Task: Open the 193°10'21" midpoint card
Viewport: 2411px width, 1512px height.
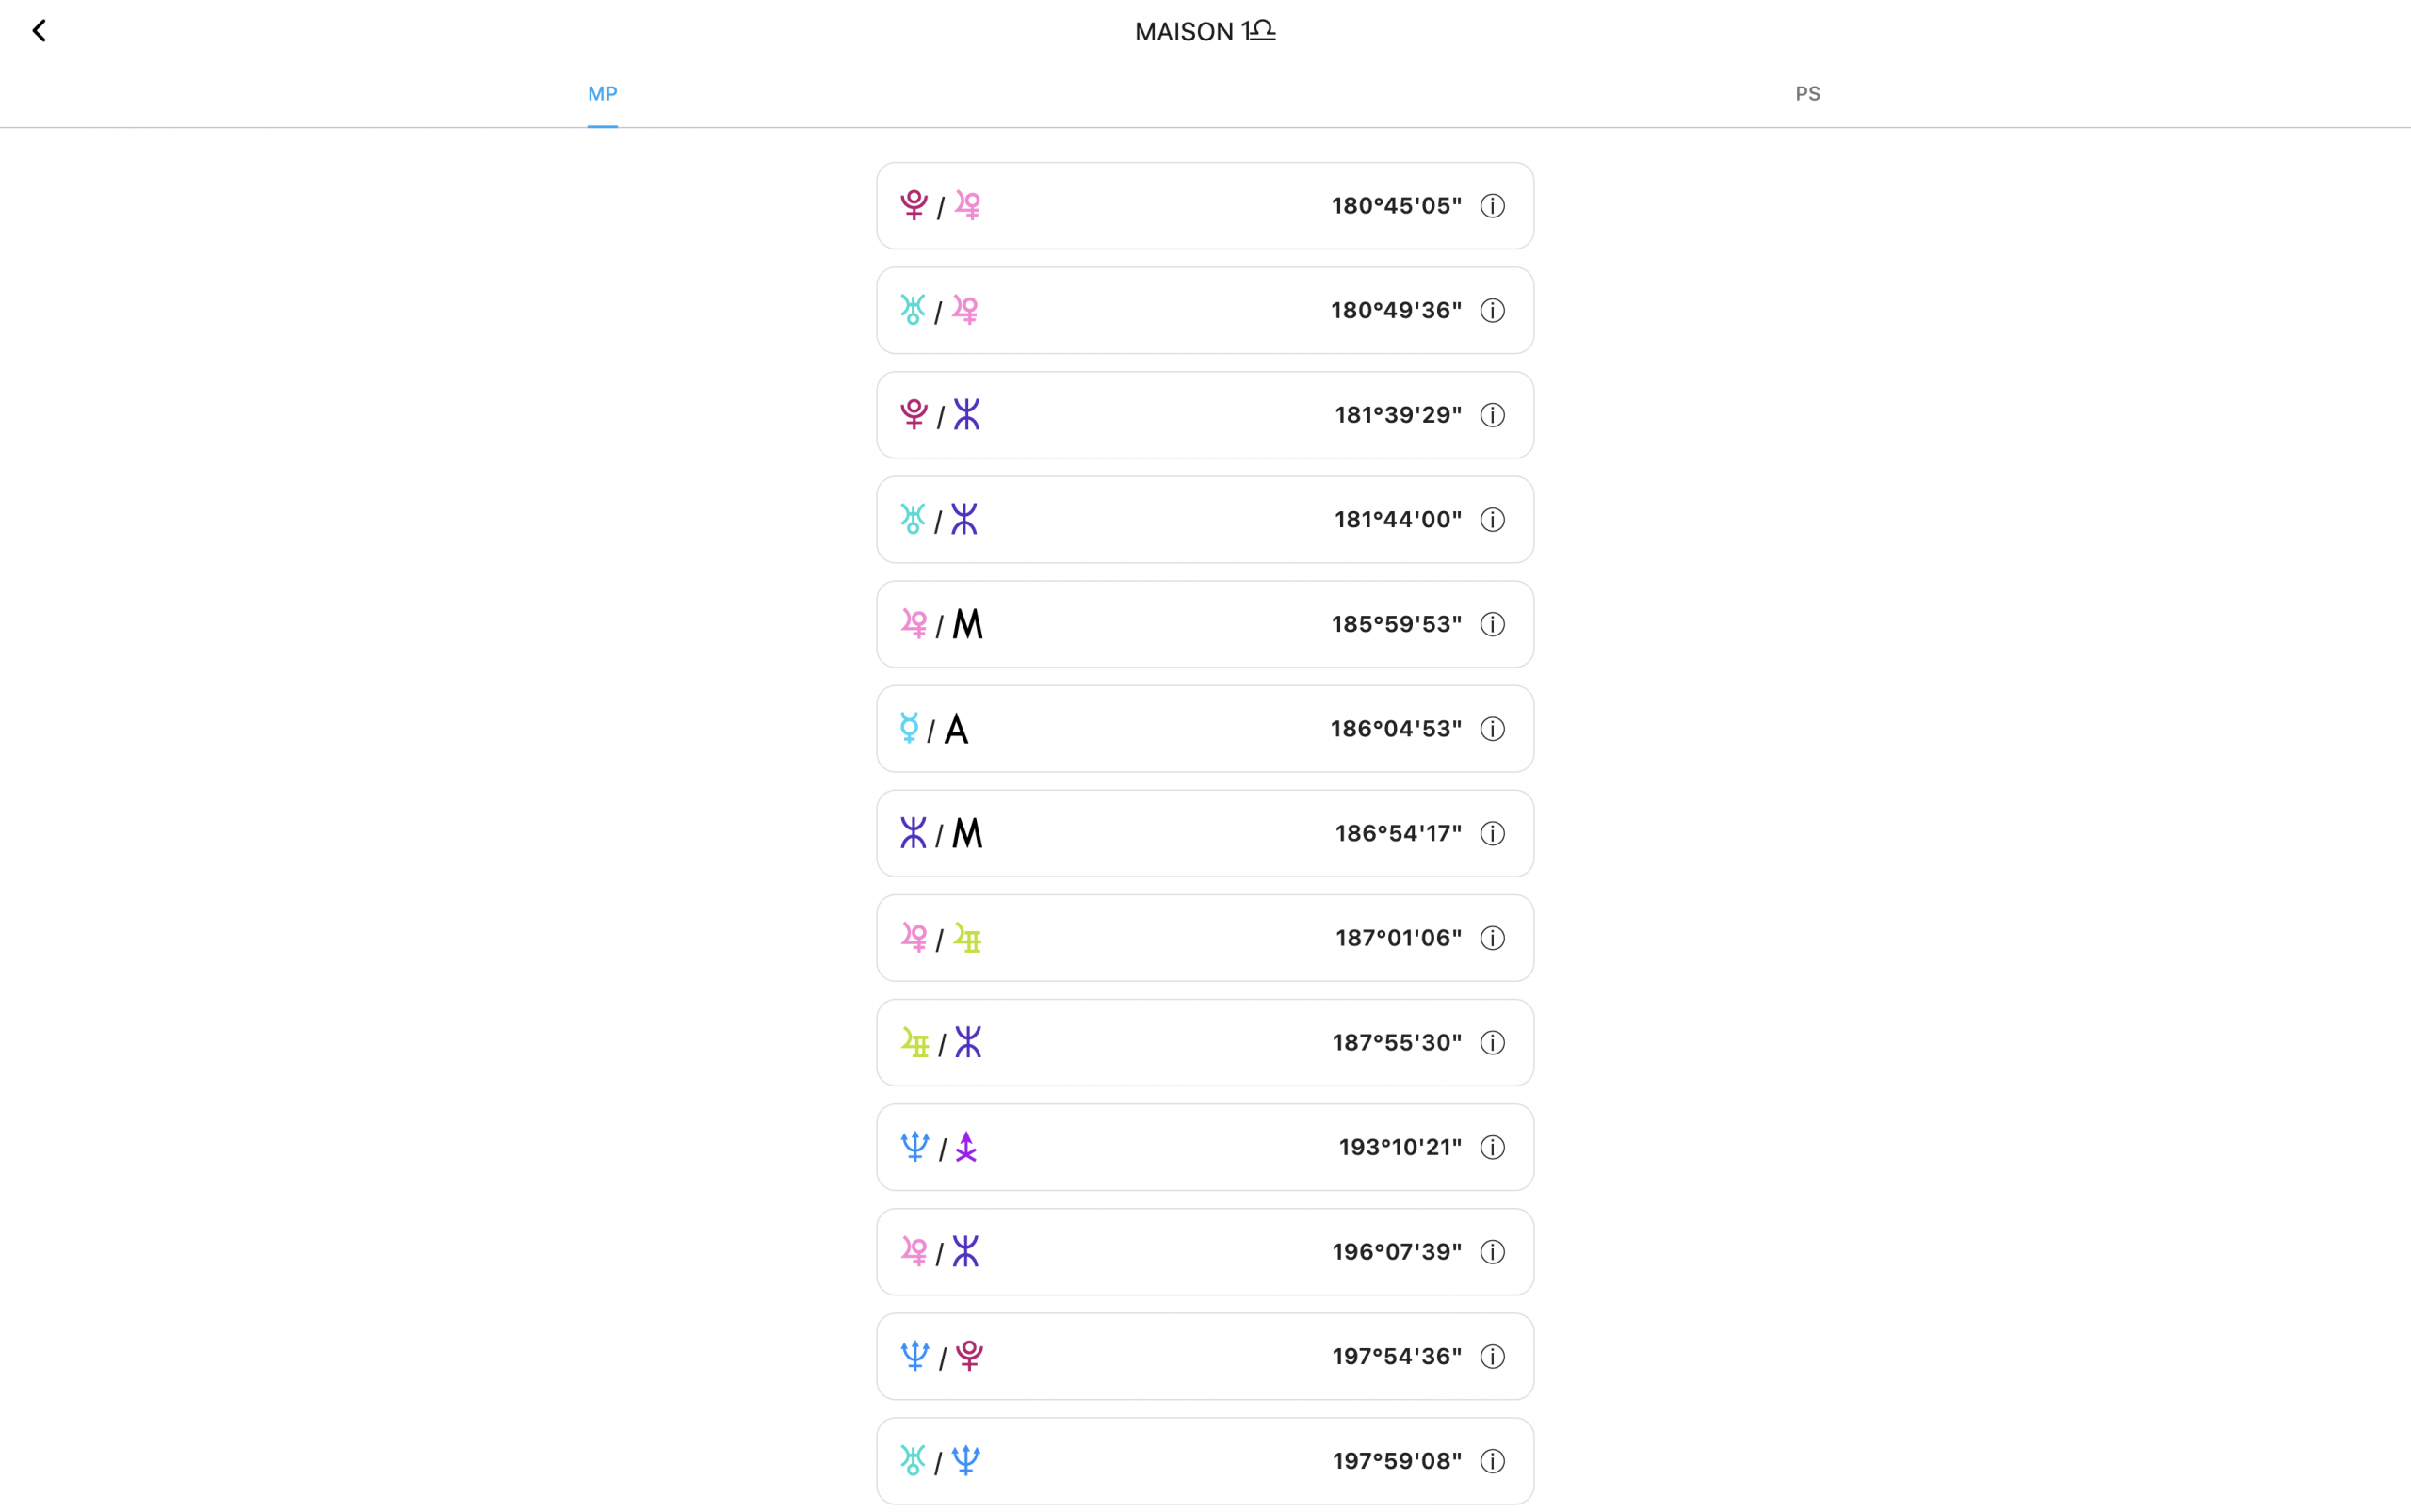Action: (1151, 1148)
